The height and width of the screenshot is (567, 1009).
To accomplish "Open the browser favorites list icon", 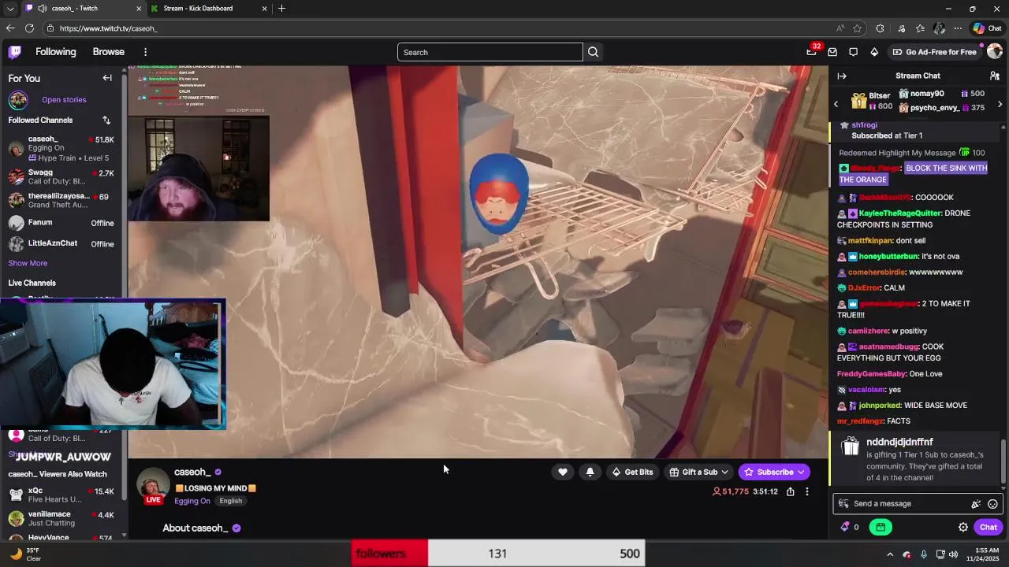I will pyautogui.click(x=920, y=28).
